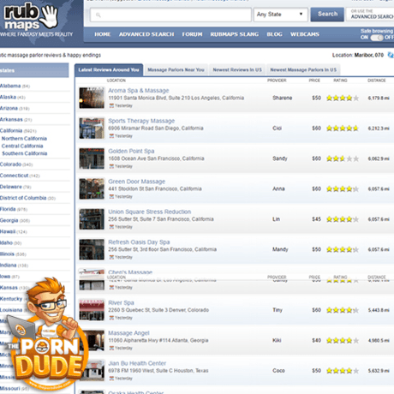394x394 pixels.
Task: Toggle the Safe browsing switch
Action: pyautogui.click(x=377, y=38)
